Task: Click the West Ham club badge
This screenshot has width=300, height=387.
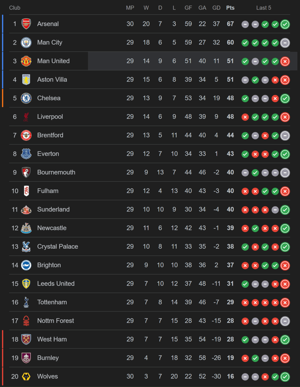Action: [x=26, y=339]
